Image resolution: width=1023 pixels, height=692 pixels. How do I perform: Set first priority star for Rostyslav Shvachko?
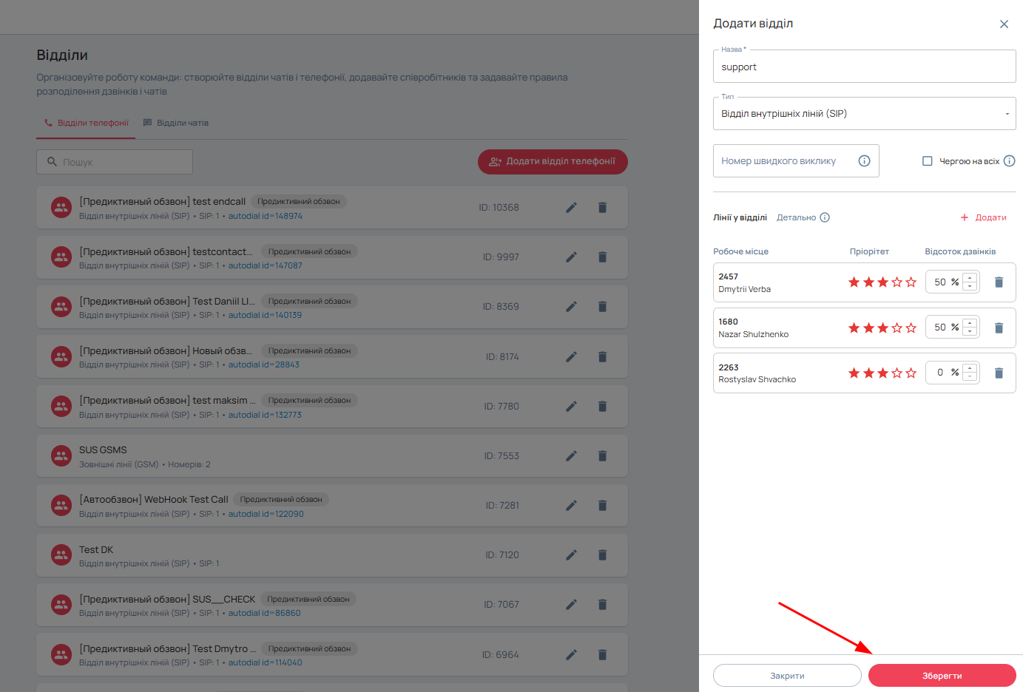pos(854,373)
